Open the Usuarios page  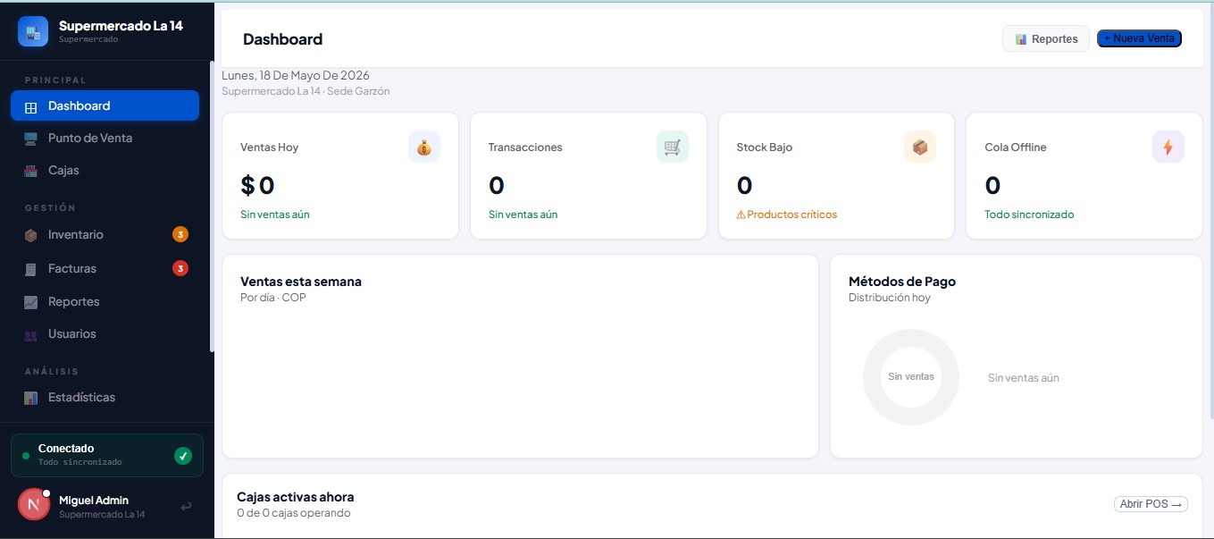pyautogui.click(x=105, y=333)
